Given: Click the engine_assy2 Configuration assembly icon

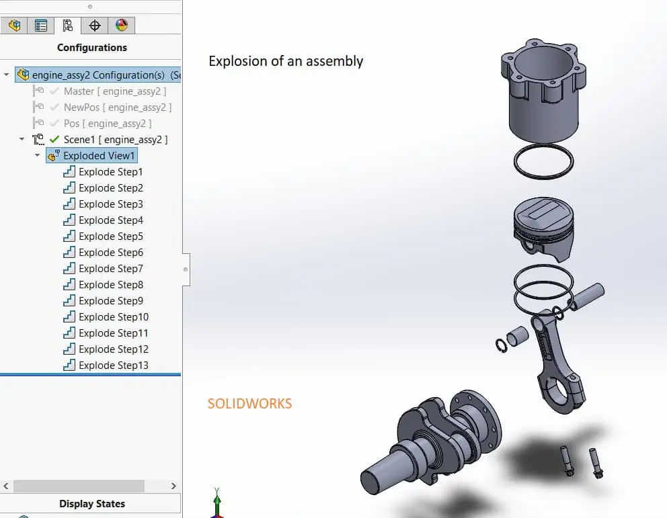Looking at the screenshot, I should 24,75.
